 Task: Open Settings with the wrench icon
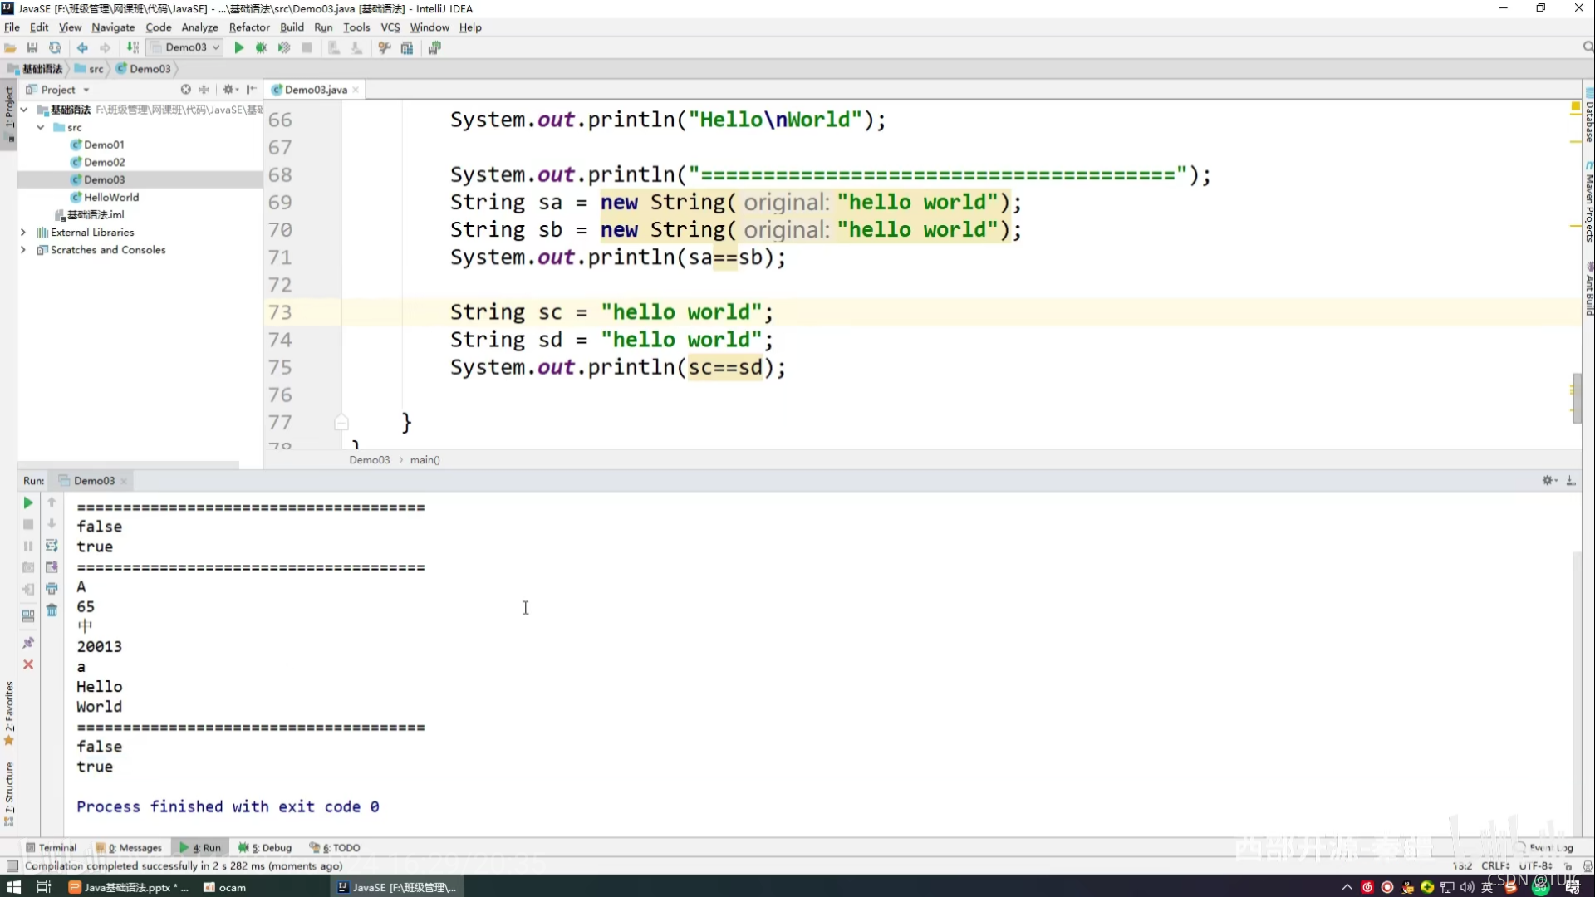pyautogui.click(x=384, y=48)
